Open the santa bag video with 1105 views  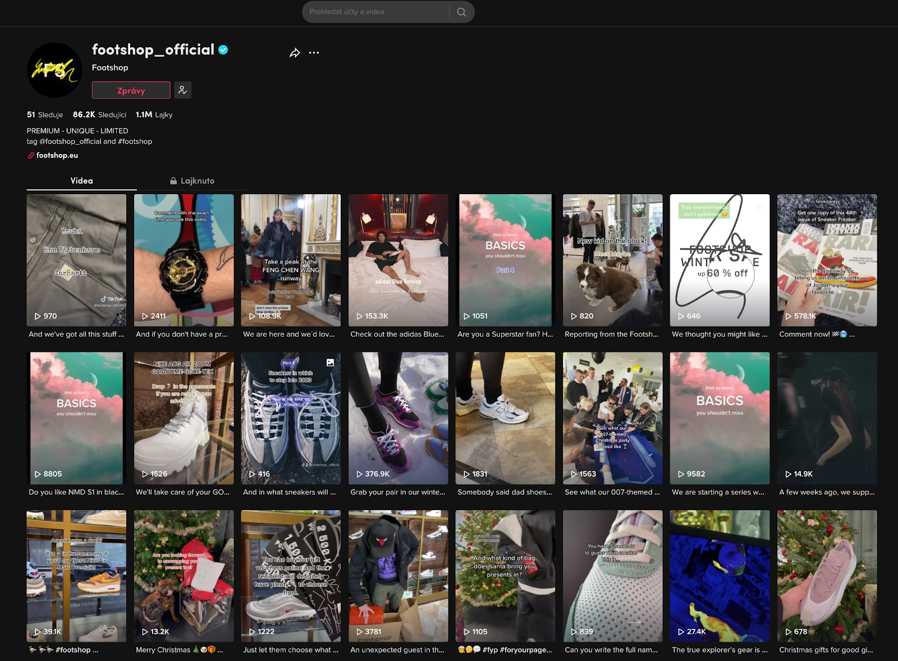click(505, 576)
